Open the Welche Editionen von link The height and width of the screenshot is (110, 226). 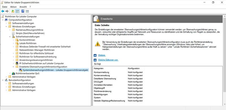(x=108, y=60)
